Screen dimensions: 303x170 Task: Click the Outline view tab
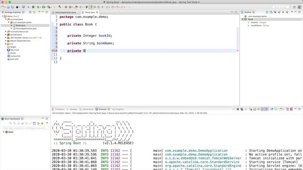tap(248, 12)
